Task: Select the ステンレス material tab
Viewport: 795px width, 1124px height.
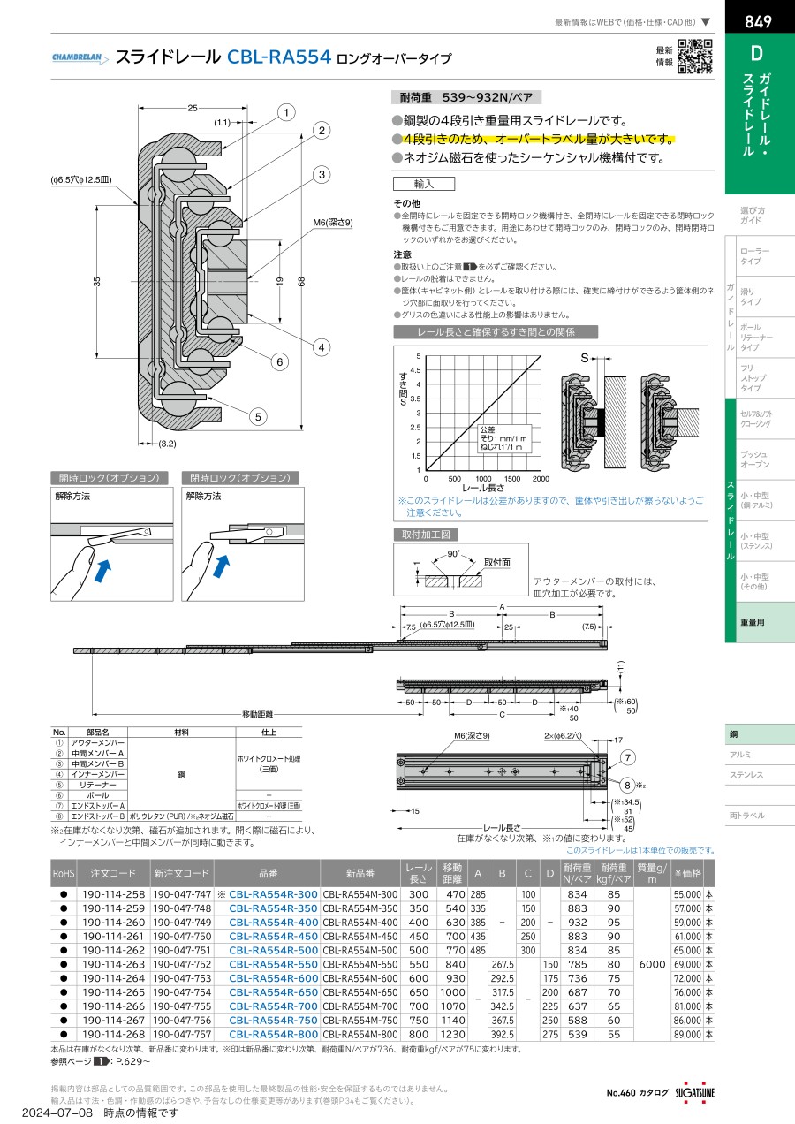Action: pos(746,774)
